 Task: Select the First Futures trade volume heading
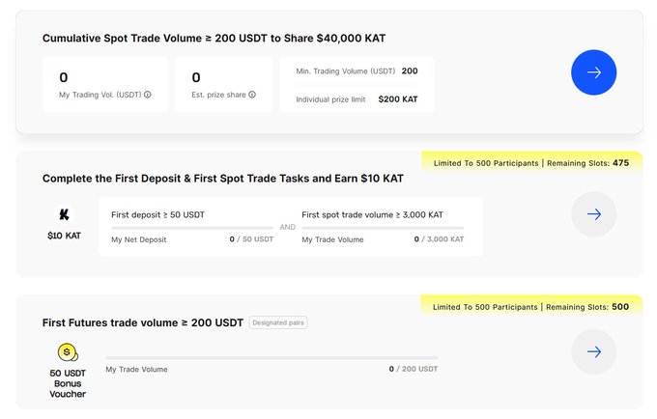tap(142, 322)
